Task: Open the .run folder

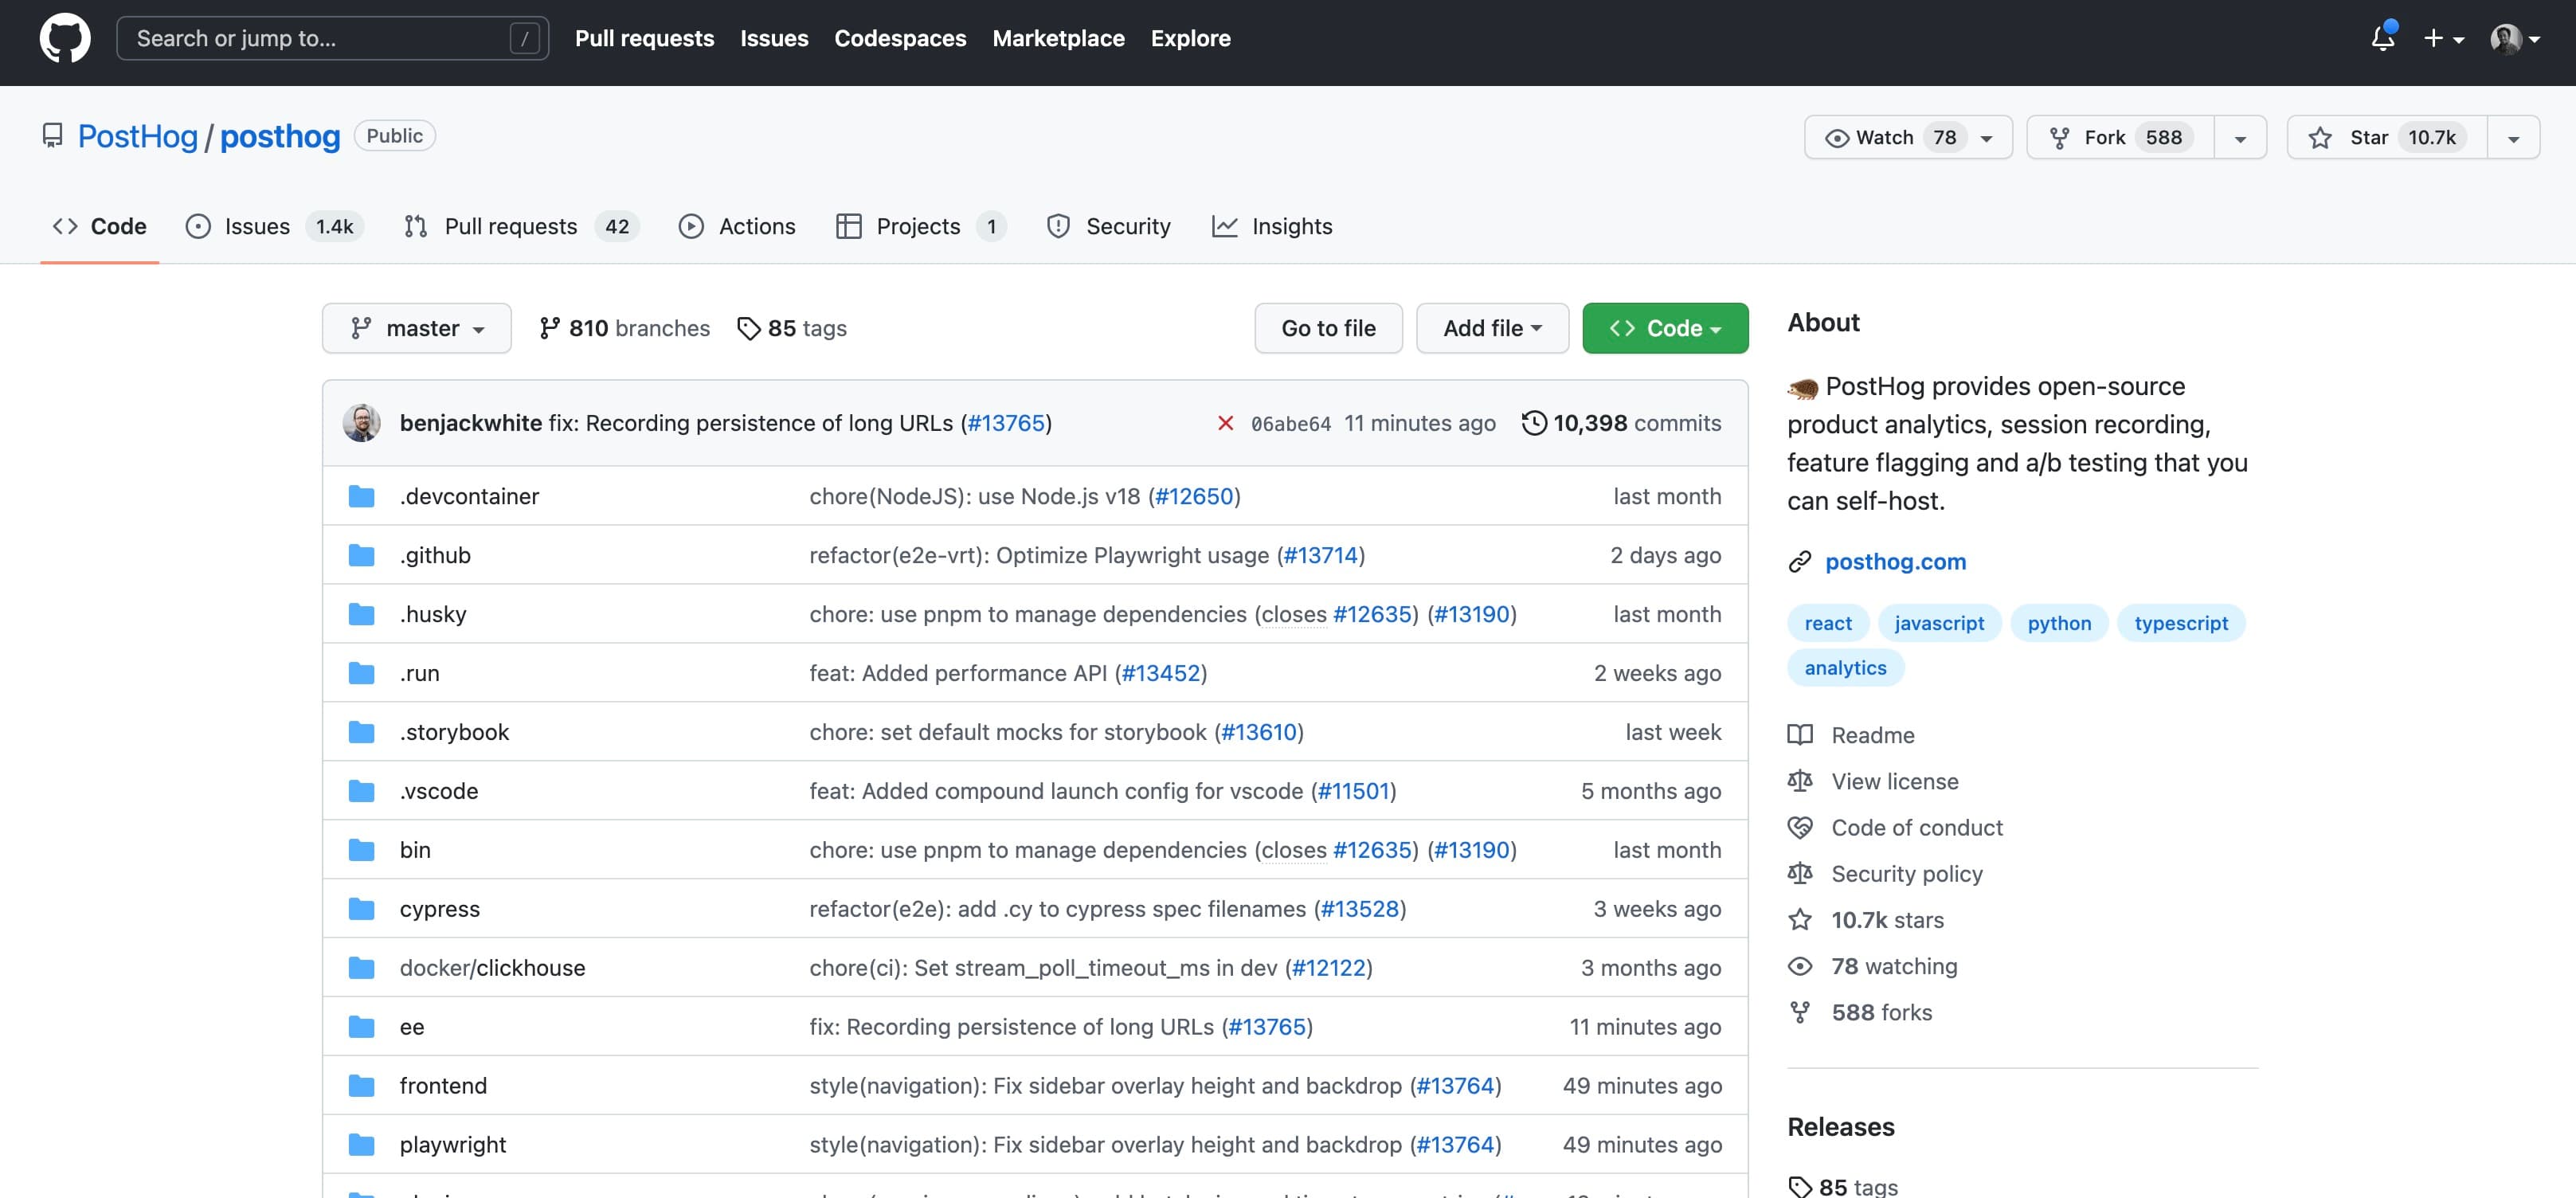Action: pos(420,673)
